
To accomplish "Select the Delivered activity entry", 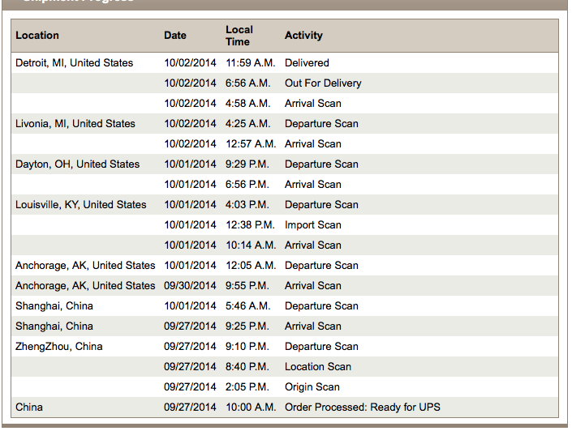I will [x=307, y=62].
